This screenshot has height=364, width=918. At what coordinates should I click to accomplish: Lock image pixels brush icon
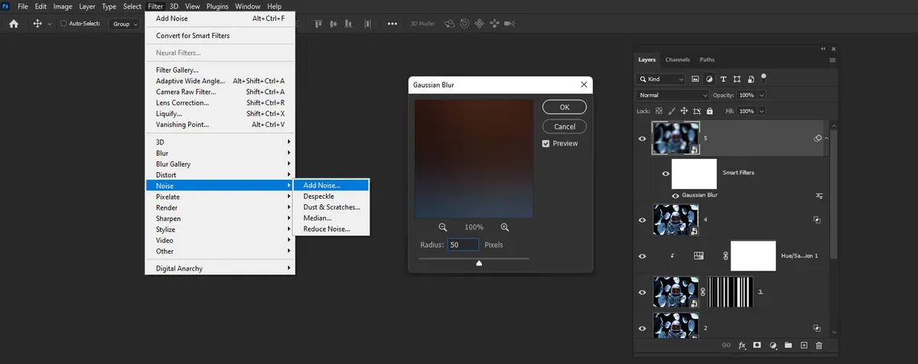coord(671,111)
